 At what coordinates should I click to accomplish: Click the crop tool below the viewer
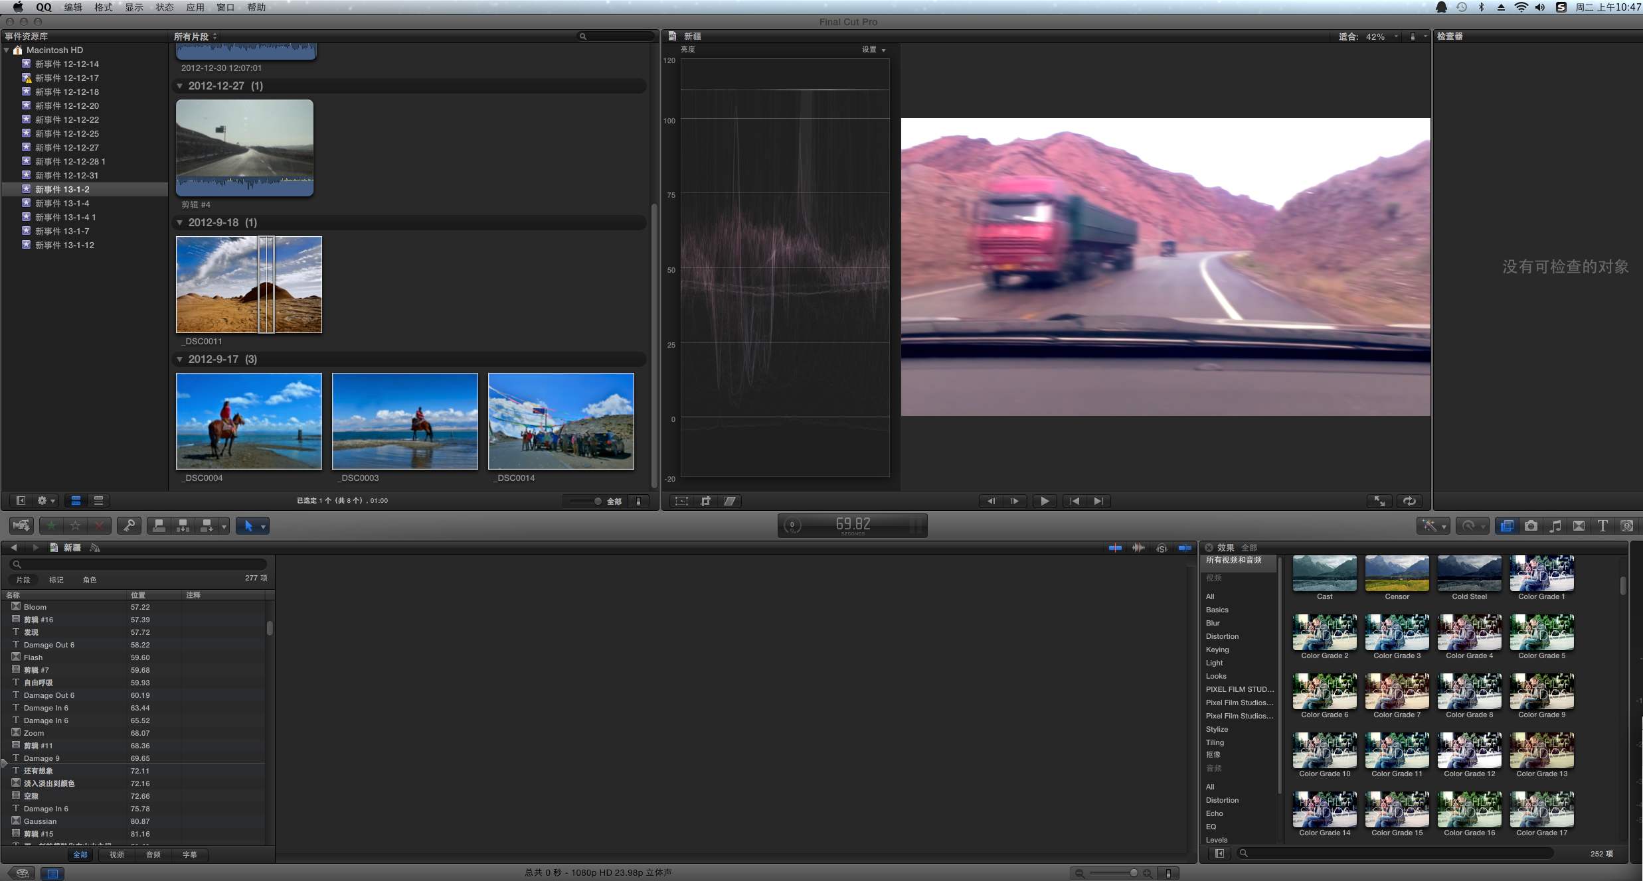pos(705,501)
